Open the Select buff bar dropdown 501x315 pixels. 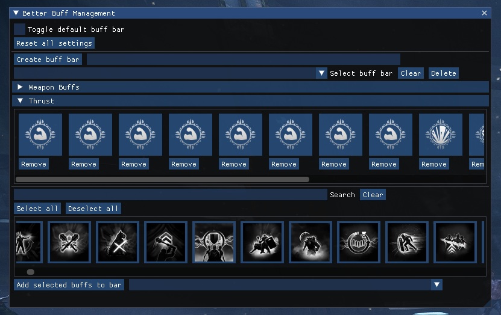point(321,73)
